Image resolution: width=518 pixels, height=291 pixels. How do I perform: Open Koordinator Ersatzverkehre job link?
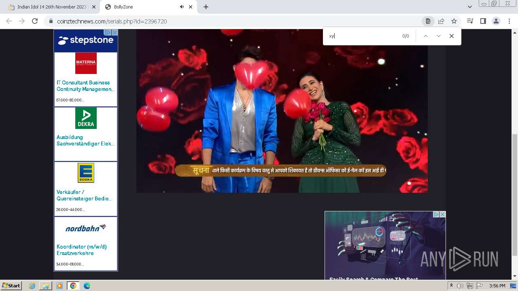(82, 250)
